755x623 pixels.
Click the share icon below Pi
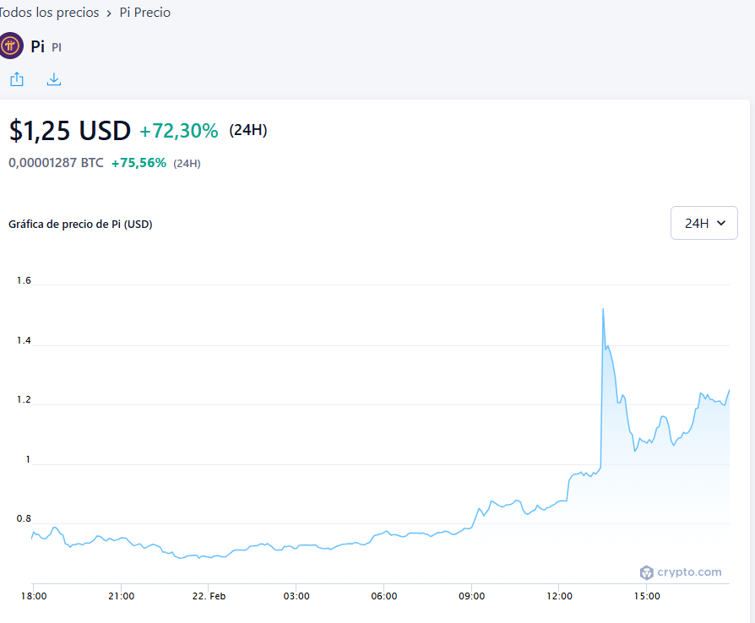point(17,79)
